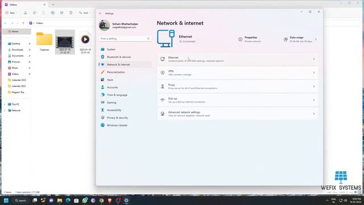Open Brave browser from taskbar

coord(110,200)
